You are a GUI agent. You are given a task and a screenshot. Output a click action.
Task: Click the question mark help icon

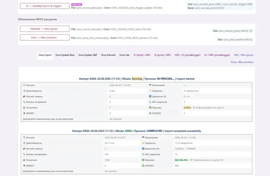(x=251, y=31)
